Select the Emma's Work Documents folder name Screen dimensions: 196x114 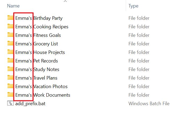coord(43,95)
